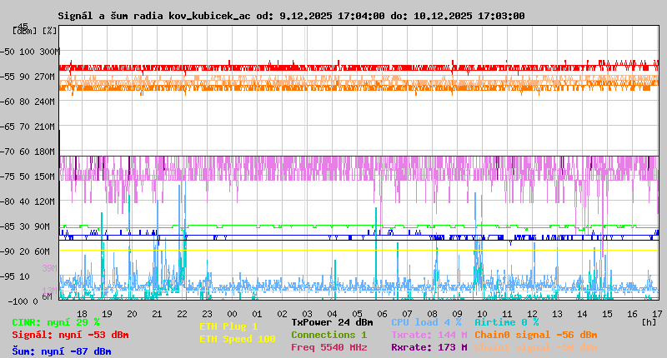
Task: Click the 'Rxrate: 173 M' legend label
Action: point(429,347)
